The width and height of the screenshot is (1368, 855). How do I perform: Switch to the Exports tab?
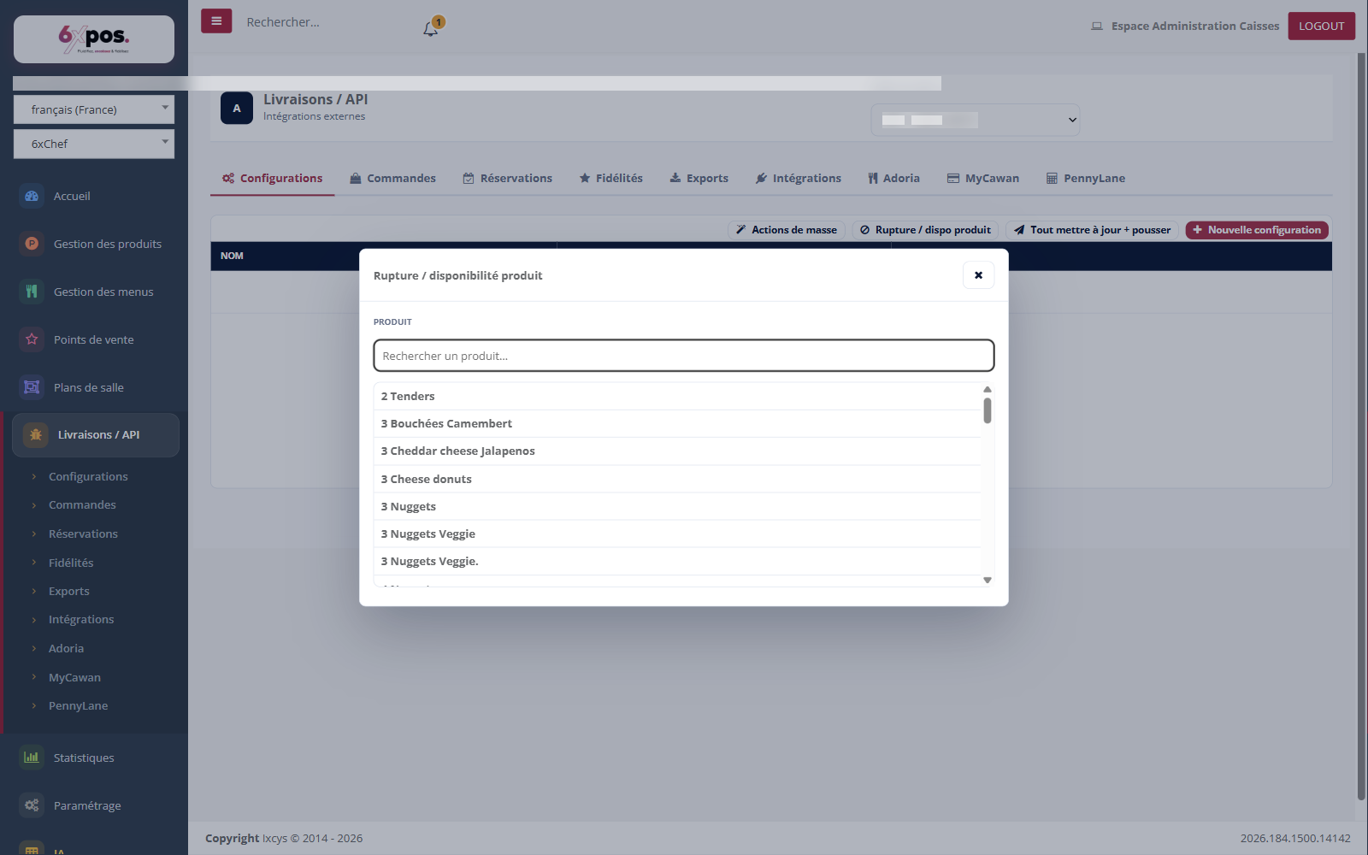tap(699, 178)
